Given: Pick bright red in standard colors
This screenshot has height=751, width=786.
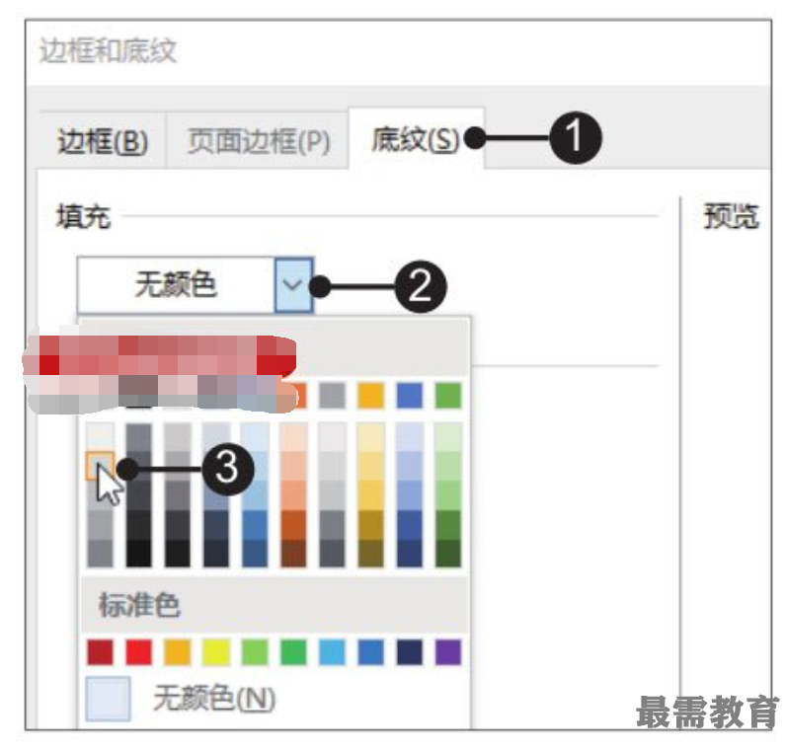Looking at the screenshot, I should 139,652.
